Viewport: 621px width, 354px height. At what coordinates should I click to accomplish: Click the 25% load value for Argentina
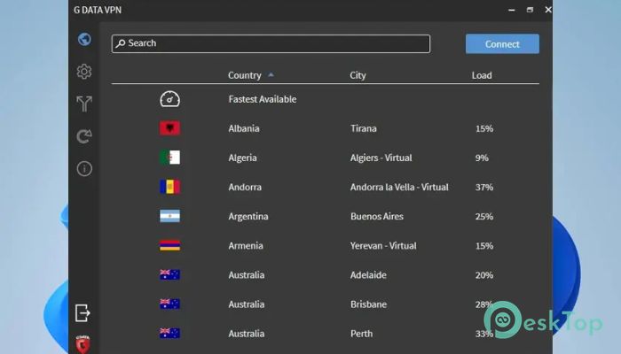coord(484,216)
